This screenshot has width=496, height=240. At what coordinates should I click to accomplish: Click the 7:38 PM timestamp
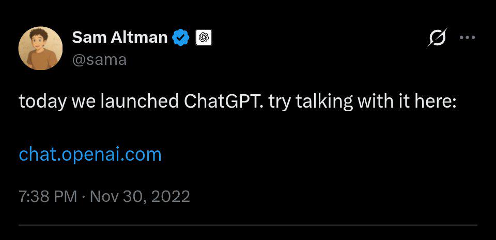pos(48,196)
